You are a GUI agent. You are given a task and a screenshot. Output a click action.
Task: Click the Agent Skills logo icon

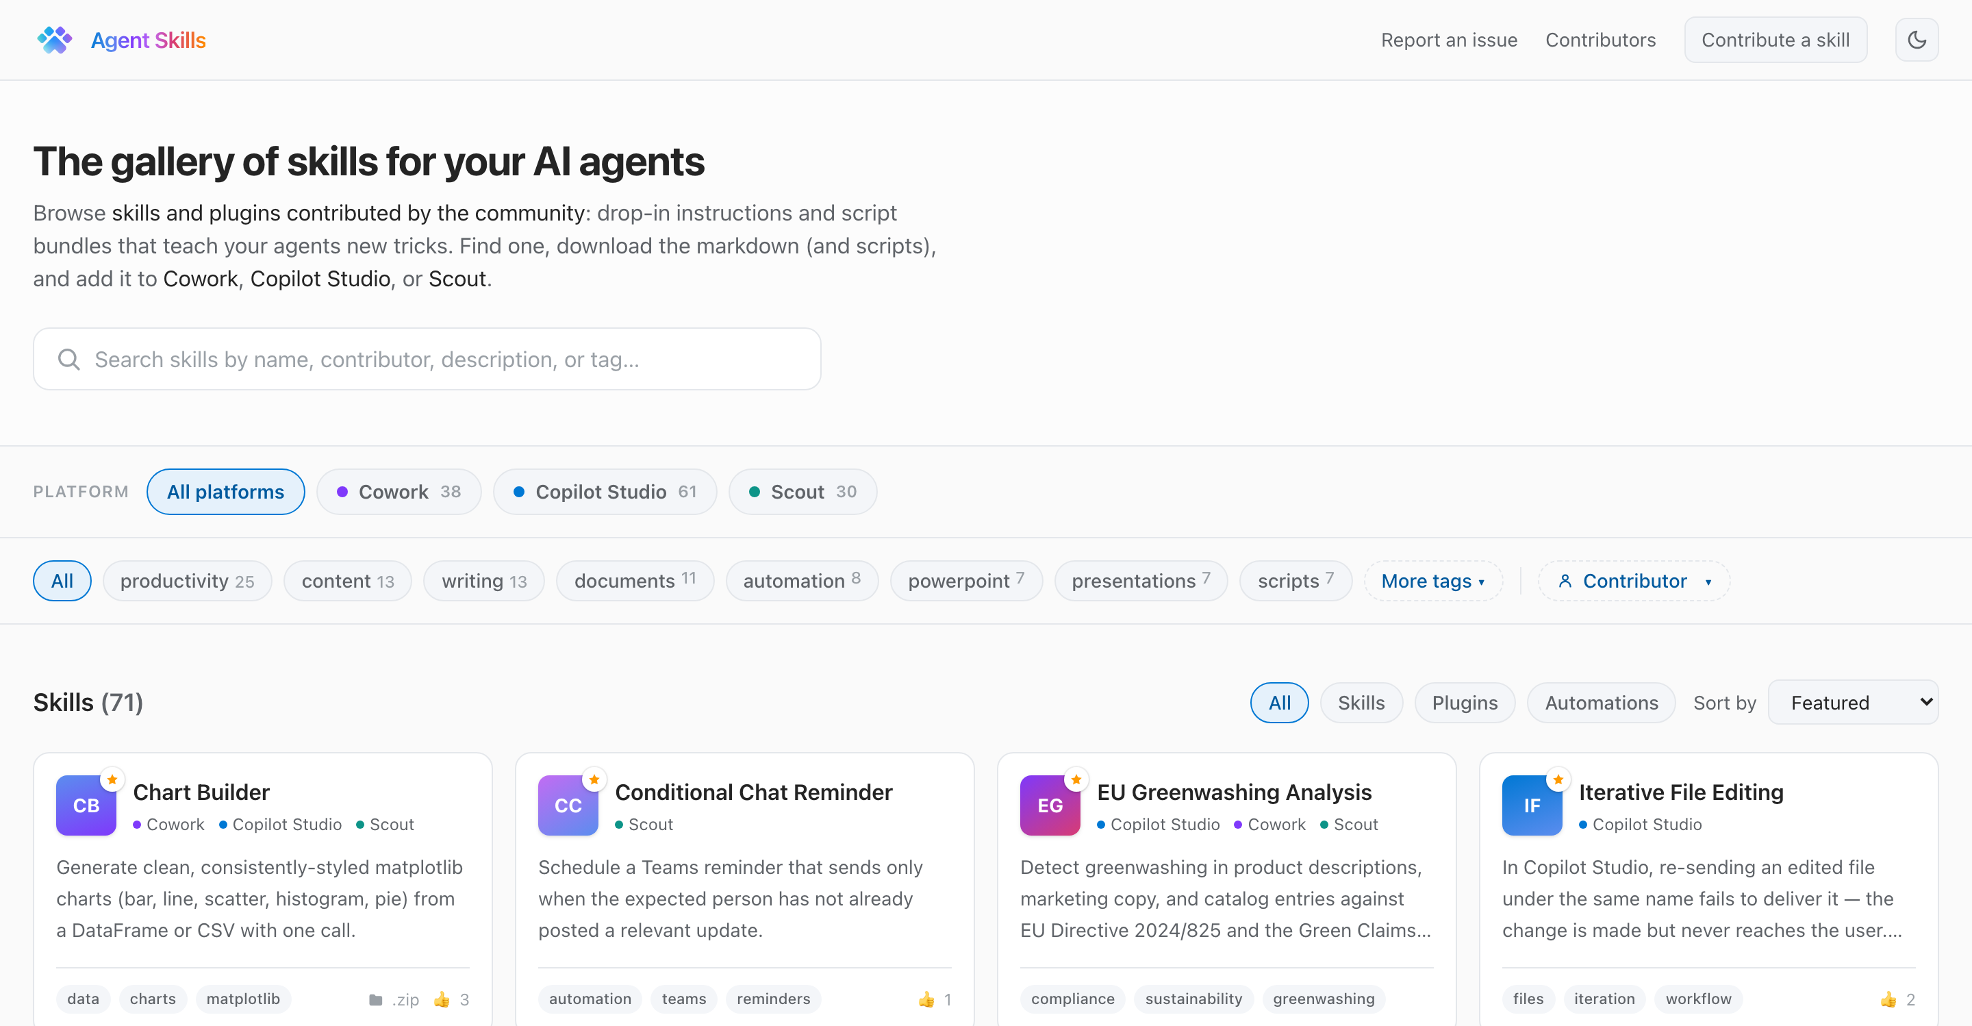(x=54, y=40)
